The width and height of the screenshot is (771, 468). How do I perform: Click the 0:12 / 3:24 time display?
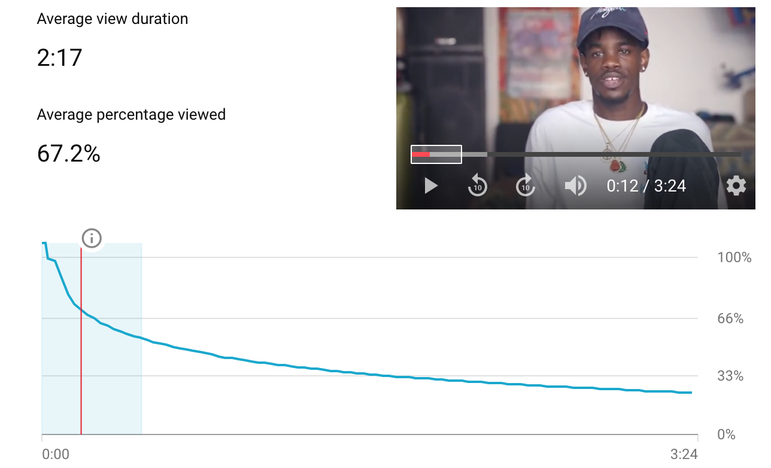pos(646,186)
